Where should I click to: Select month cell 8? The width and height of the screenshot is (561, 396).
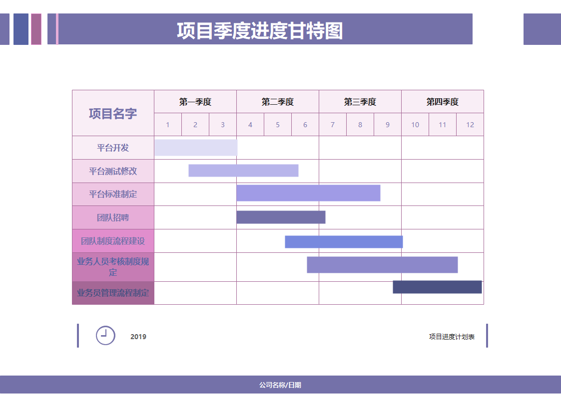[x=360, y=125]
